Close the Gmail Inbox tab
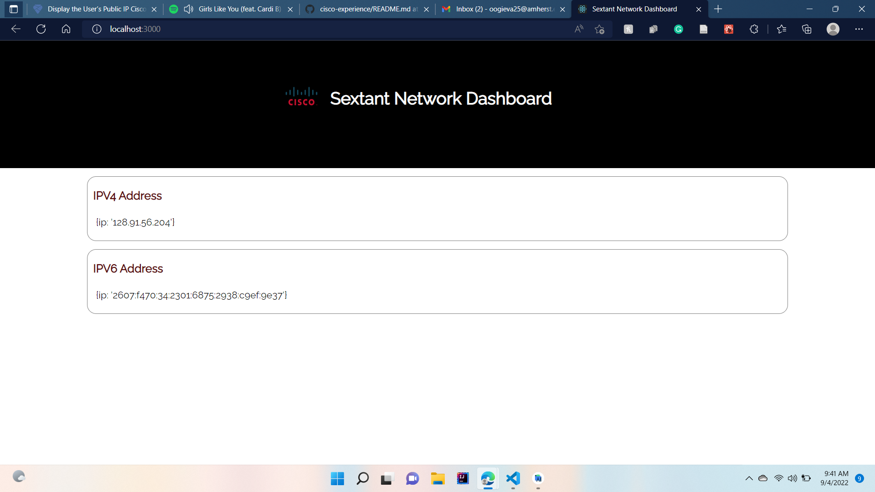 (x=562, y=9)
